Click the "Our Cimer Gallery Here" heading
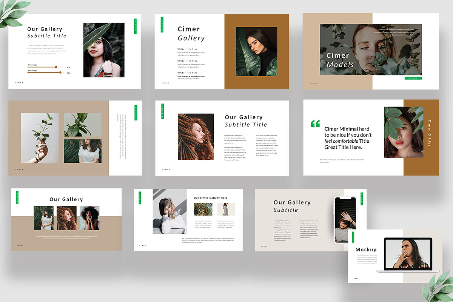Screen dimensions: 453x302 click(211, 198)
